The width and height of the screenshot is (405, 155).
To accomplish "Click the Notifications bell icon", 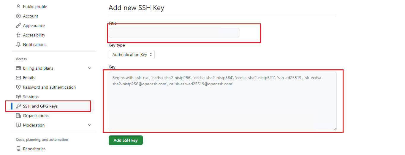I will (x=18, y=44).
